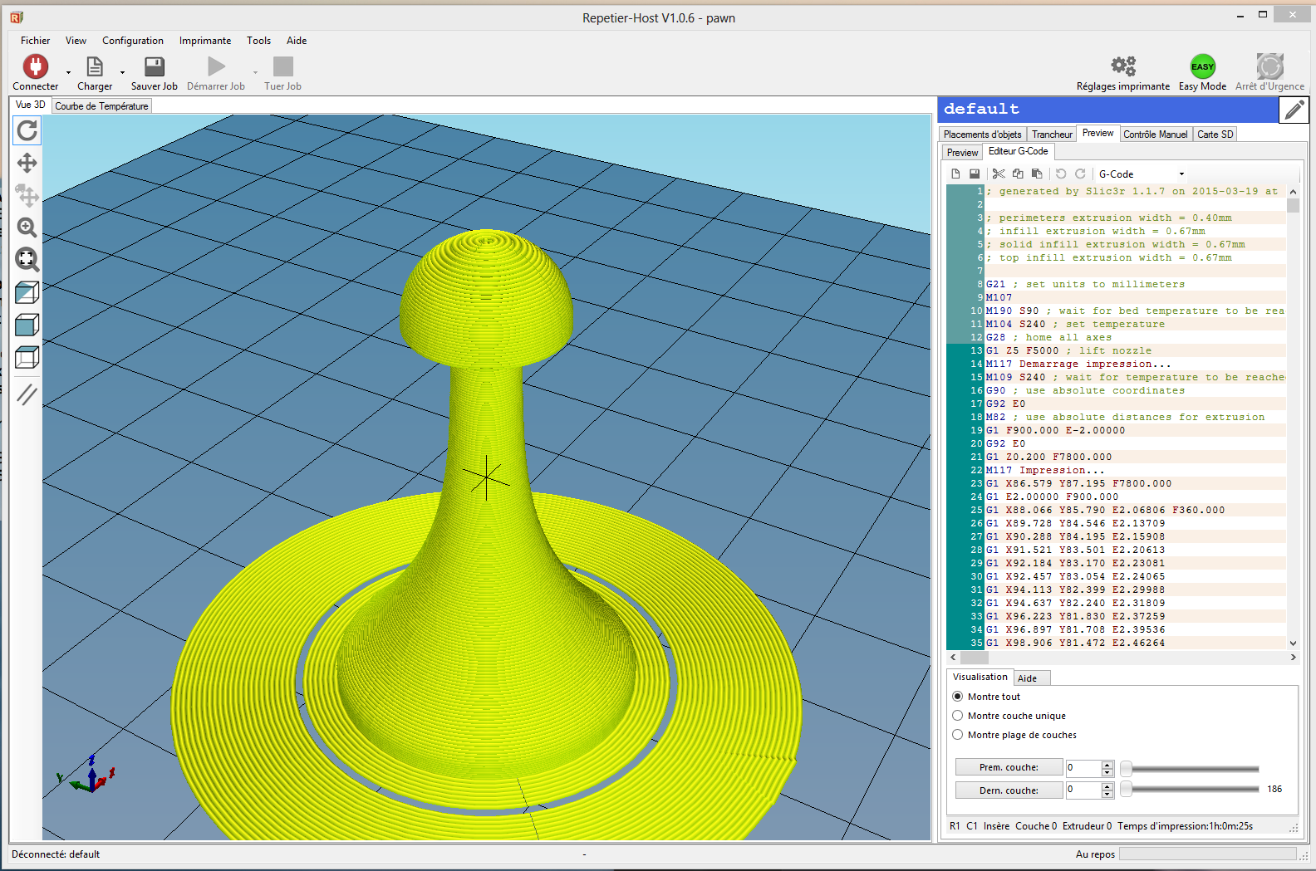Click the undo arrow in editor
The height and width of the screenshot is (871, 1316).
(x=1061, y=174)
